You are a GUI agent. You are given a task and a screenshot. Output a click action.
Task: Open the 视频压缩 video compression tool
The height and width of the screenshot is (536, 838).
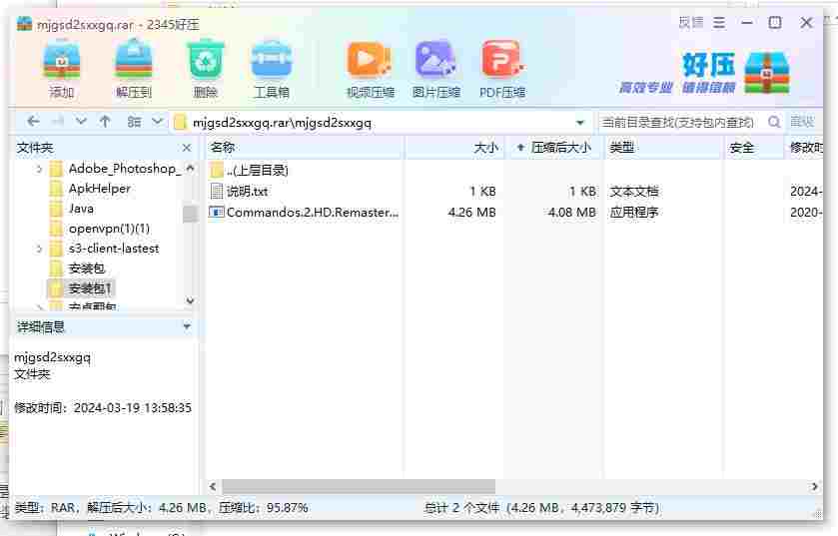pyautogui.click(x=370, y=68)
